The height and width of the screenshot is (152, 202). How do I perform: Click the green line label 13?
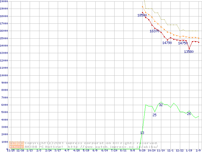142,133
